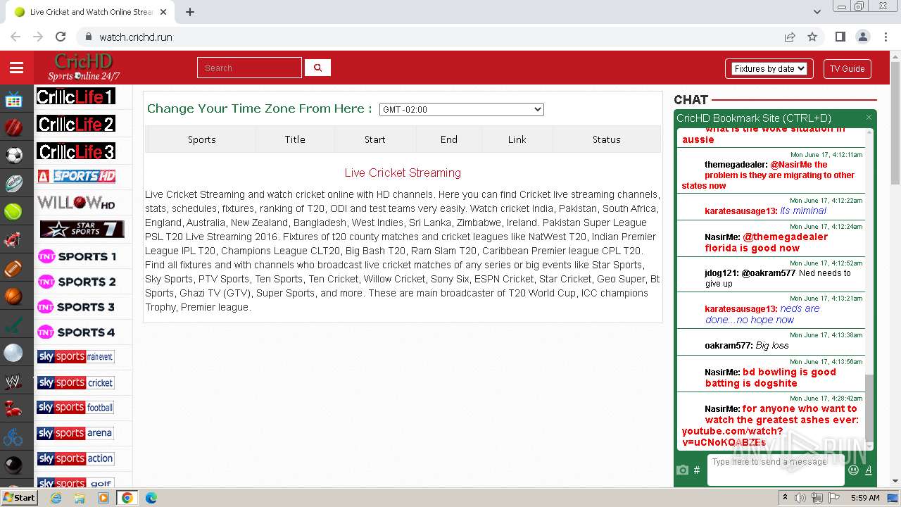Close the CricHD Bookmark Site chat banner
This screenshot has width=901, height=507.
pos(869,118)
